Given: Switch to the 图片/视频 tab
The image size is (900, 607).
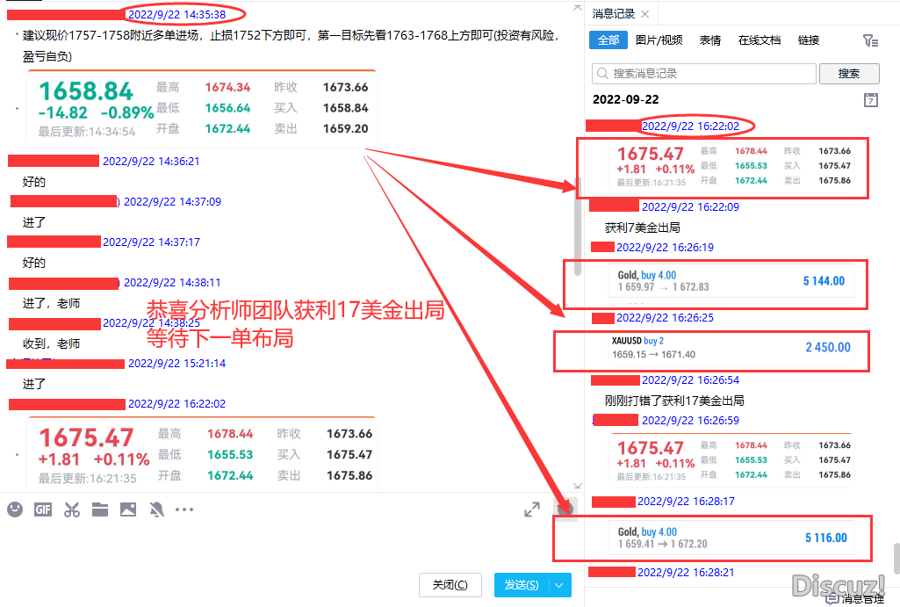Looking at the screenshot, I should (x=659, y=40).
